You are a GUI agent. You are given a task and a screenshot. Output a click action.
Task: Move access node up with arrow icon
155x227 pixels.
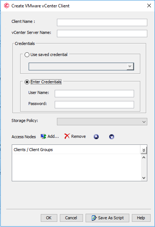point(96,137)
